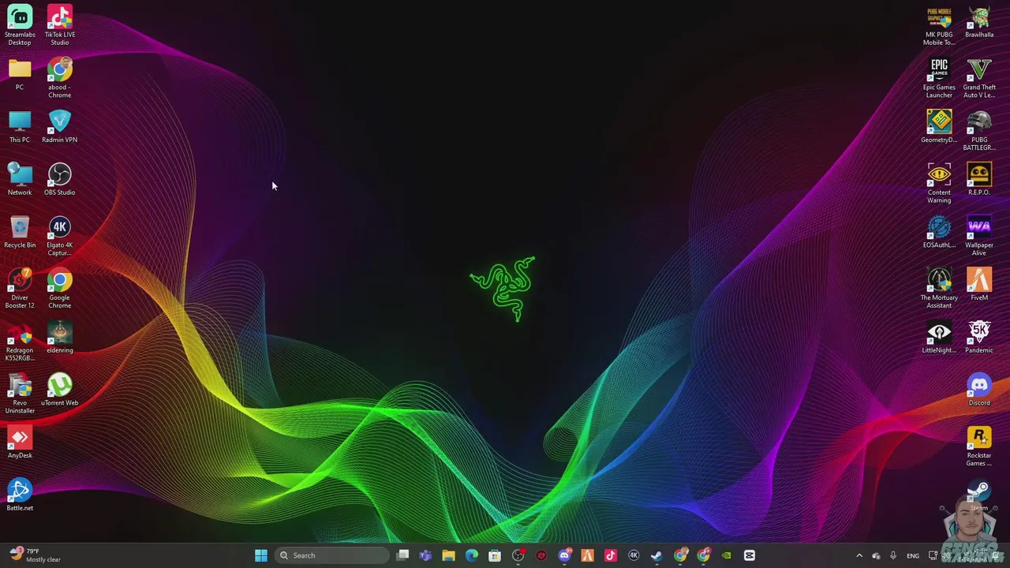Launch FiveM desktop shortcut
Screen dimensions: 1010x568
[979, 285]
